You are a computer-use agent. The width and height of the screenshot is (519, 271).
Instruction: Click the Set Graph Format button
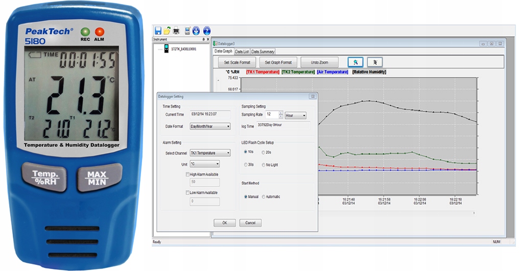[278, 62]
